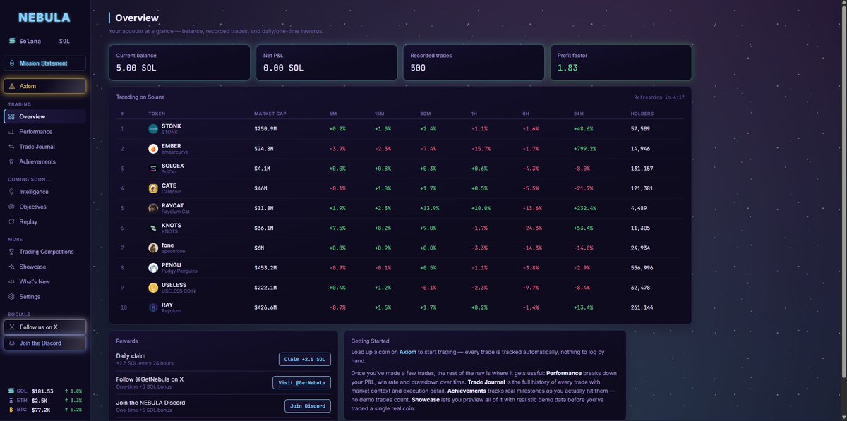847x421 pixels.
Task: Claim the +2.5 SOL daily reward
Action: (x=305, y=359)
